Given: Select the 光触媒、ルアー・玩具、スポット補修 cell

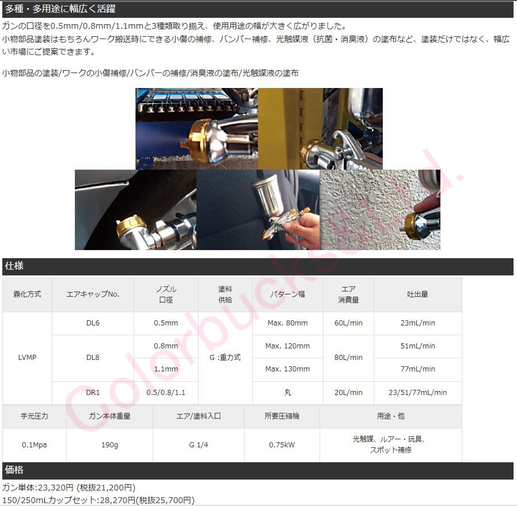Looking at the screenshot, I should point(391,445).
